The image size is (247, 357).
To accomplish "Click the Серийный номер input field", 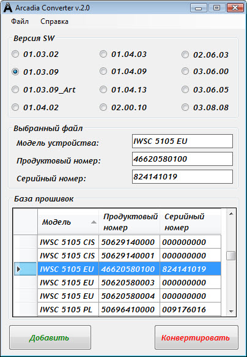I will point(182,176).
